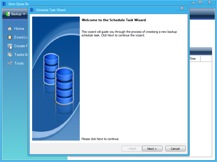Open the Event Log notebook icon
The image size is (217, 162).
click(10, 37)
